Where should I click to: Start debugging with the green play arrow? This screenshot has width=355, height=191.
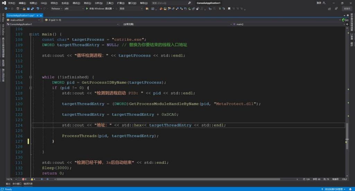[87, 8]
